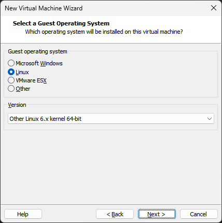Image resolution: width=222 pixels, height=223 pixels.
Task: Click the Select a Guest Operating System heading
Action: (61, 23)
